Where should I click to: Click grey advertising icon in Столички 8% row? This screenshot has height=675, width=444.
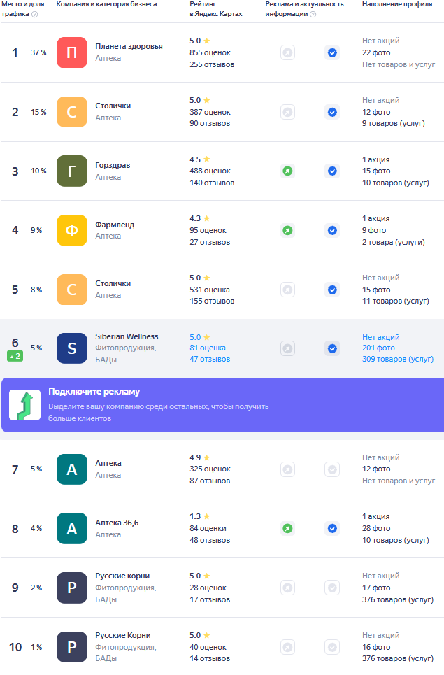coord(287,290)
